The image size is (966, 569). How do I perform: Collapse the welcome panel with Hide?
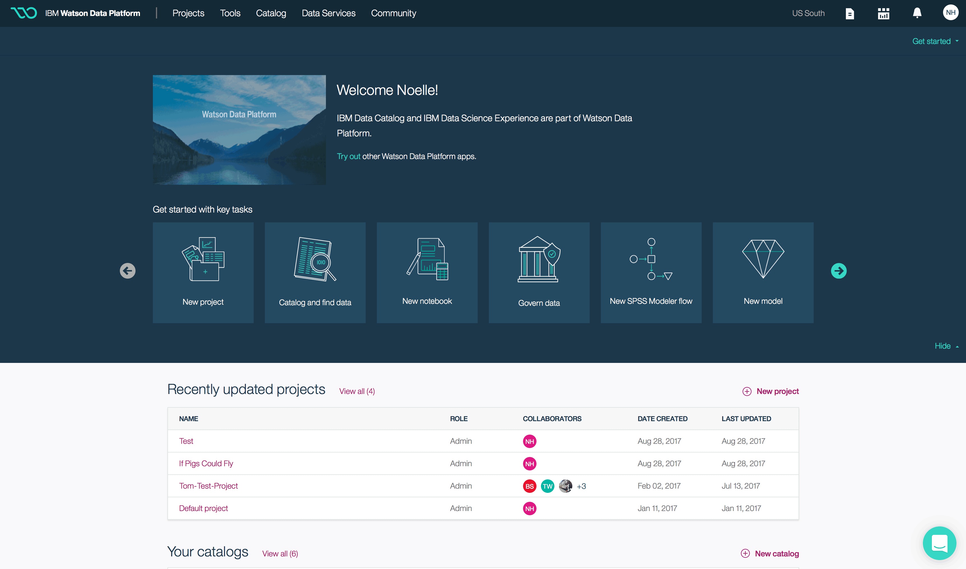(x=946, y=346)
